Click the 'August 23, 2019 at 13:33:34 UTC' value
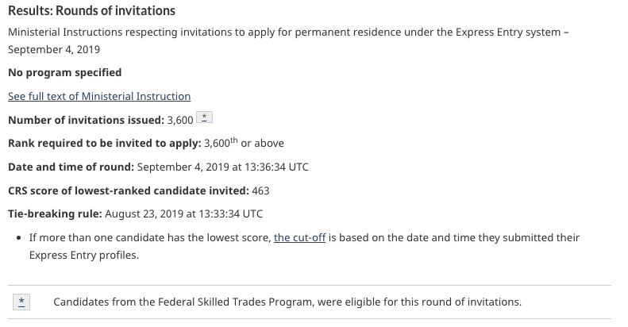Screen dimensions: 628x327 click(184, 214)
